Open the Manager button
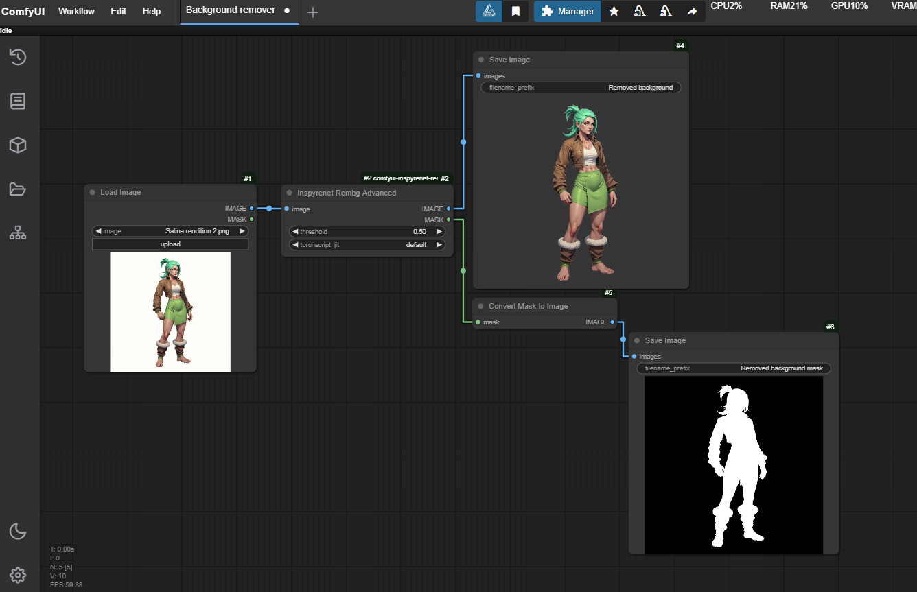This screenshot has width=917, height=592. 568,12
